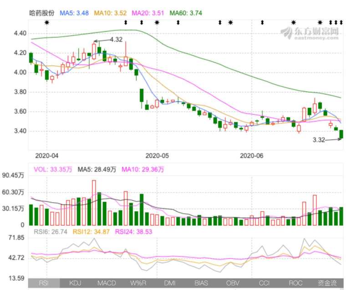Show the DMI indicator tab
This screenshot has height=290, width=346.
click(x=170, y=283)
